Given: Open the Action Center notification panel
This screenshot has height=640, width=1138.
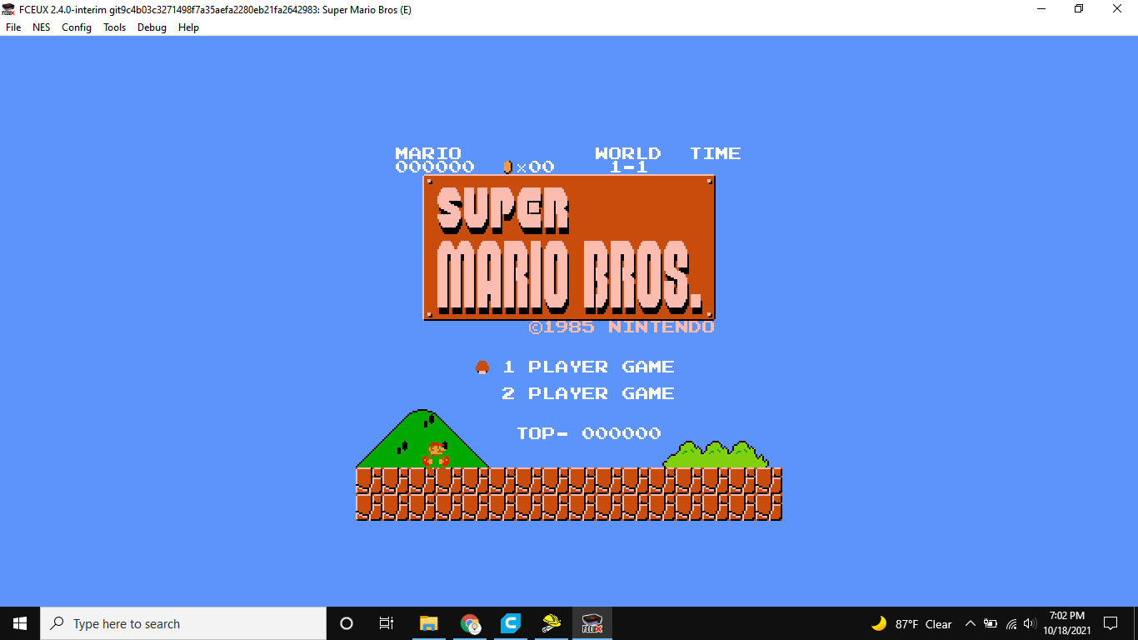Looking at the screenshot, I should [1111, 623].
